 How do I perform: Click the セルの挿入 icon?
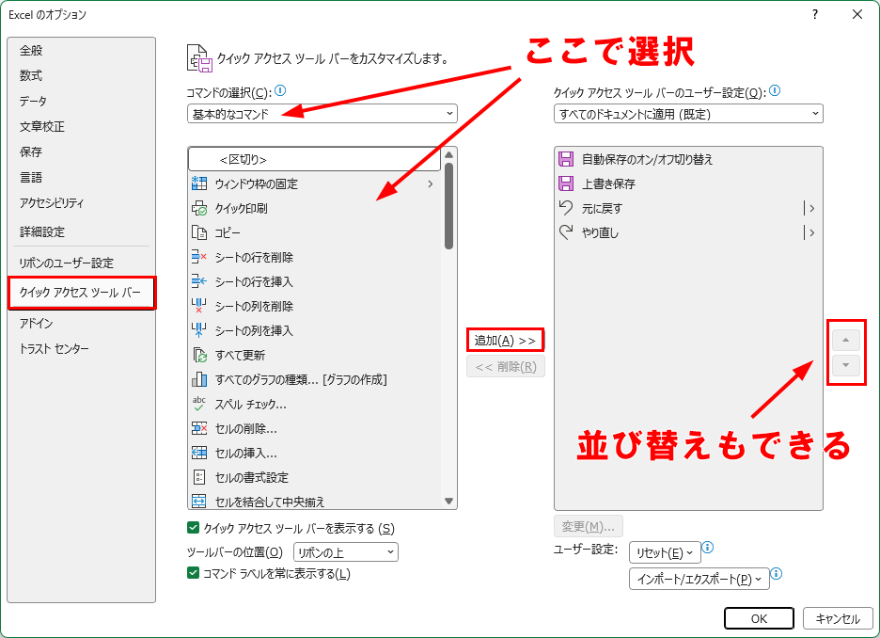click(198, 453)
